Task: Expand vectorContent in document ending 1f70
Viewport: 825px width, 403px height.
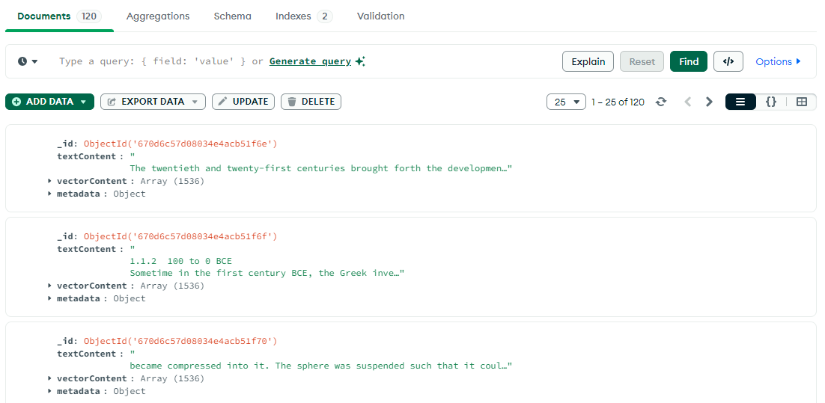Action: point(50,378)
